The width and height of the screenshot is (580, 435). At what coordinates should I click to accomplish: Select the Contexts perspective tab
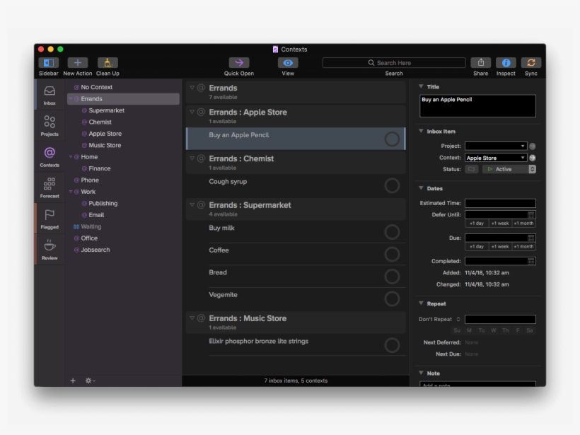pos(50,157)
